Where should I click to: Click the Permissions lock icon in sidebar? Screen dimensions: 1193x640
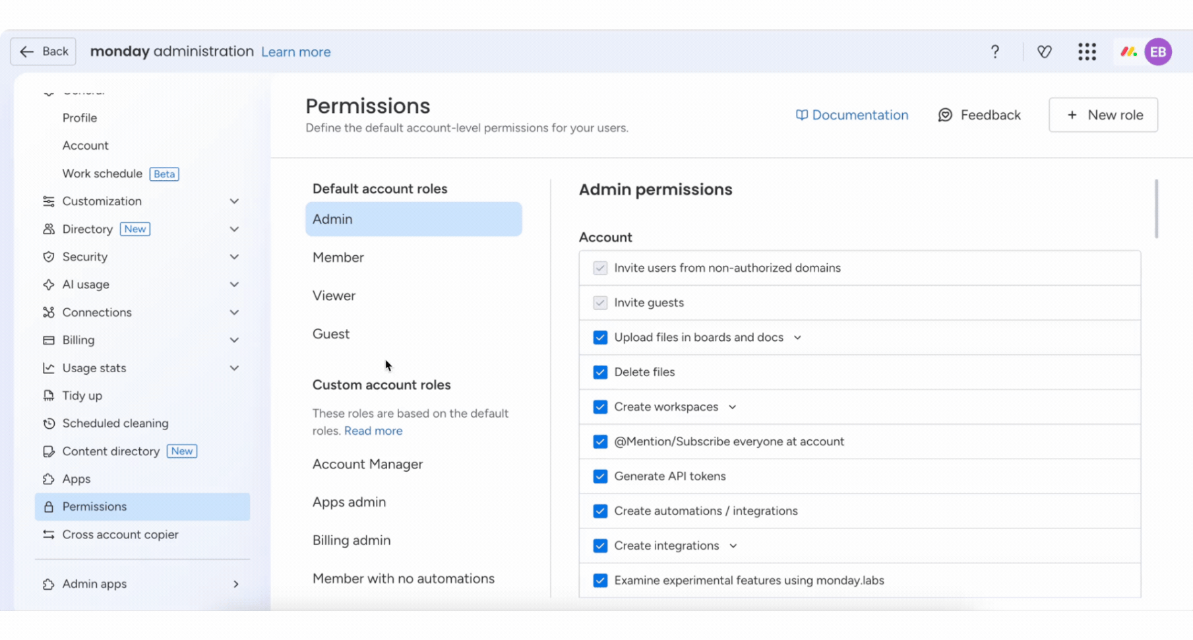point(49,507)
